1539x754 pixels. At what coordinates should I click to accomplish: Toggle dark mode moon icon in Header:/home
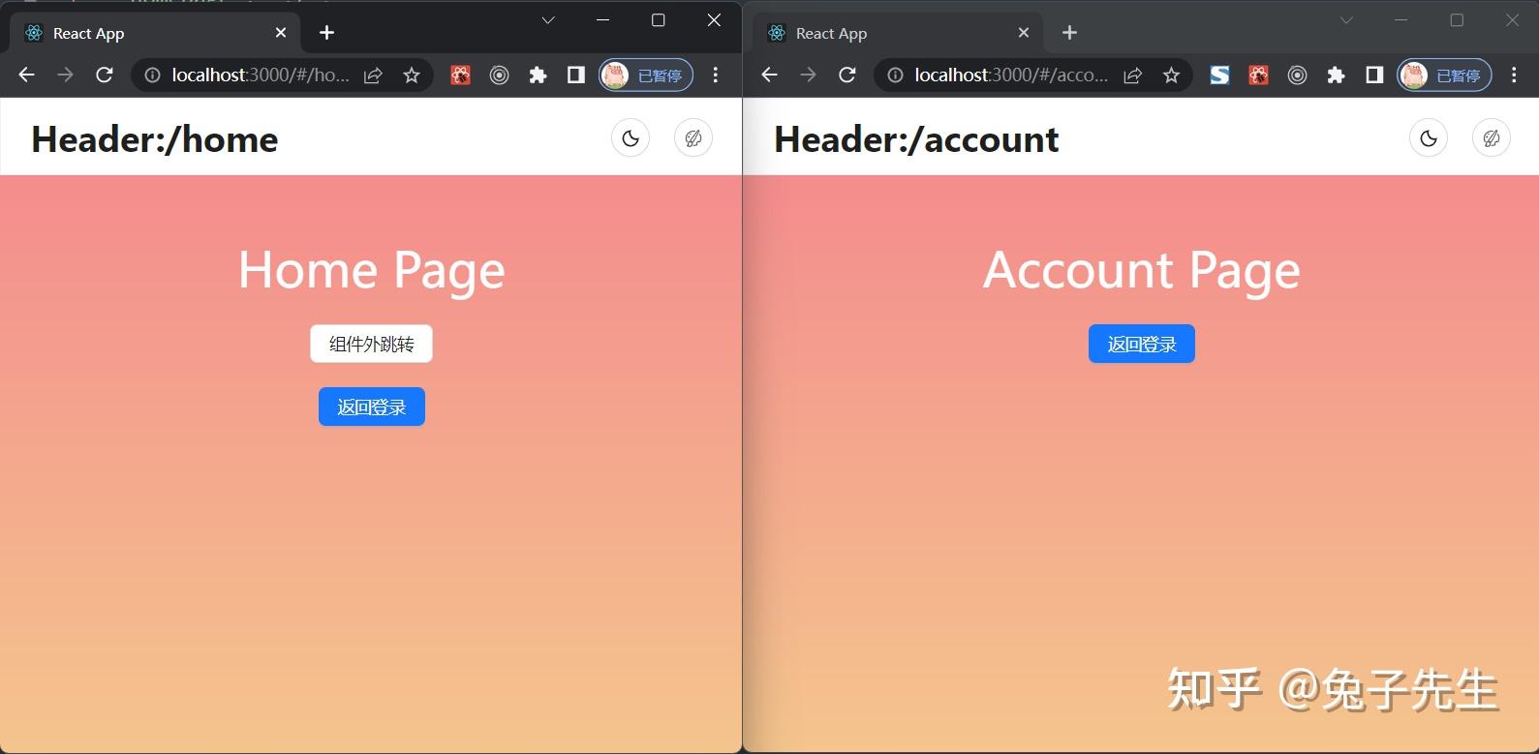pos(631,138)
